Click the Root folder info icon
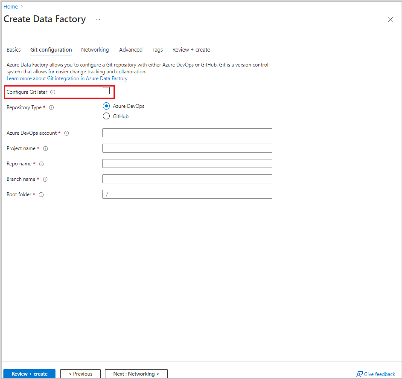The width and height of the screenshot is (402, 379). 41,194
